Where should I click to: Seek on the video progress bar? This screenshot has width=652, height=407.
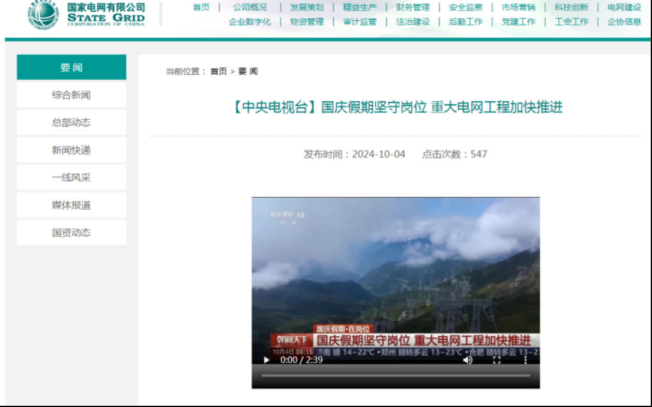tap(396, 375)
